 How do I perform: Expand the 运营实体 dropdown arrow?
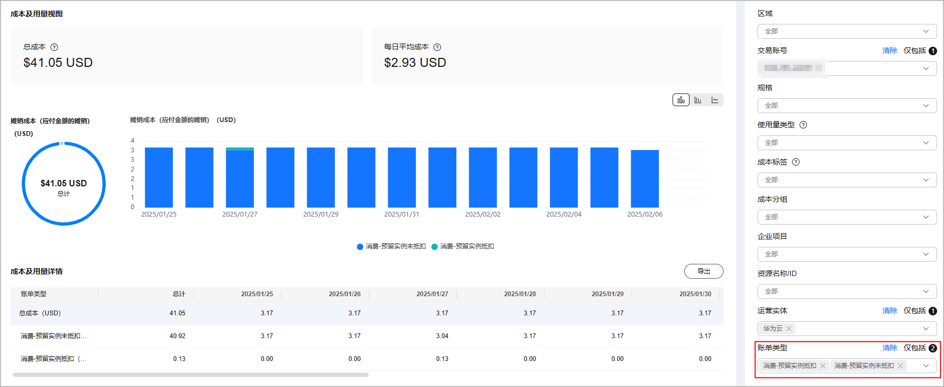(926, 329)
